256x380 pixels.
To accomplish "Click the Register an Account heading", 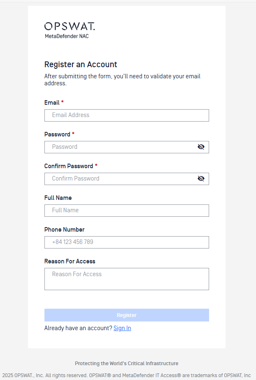I will coord(81,65).
